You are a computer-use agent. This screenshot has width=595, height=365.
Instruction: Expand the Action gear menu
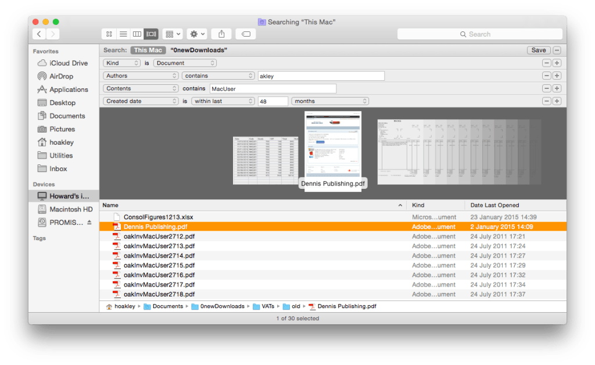pyautogui.click(x=196, y=34)
